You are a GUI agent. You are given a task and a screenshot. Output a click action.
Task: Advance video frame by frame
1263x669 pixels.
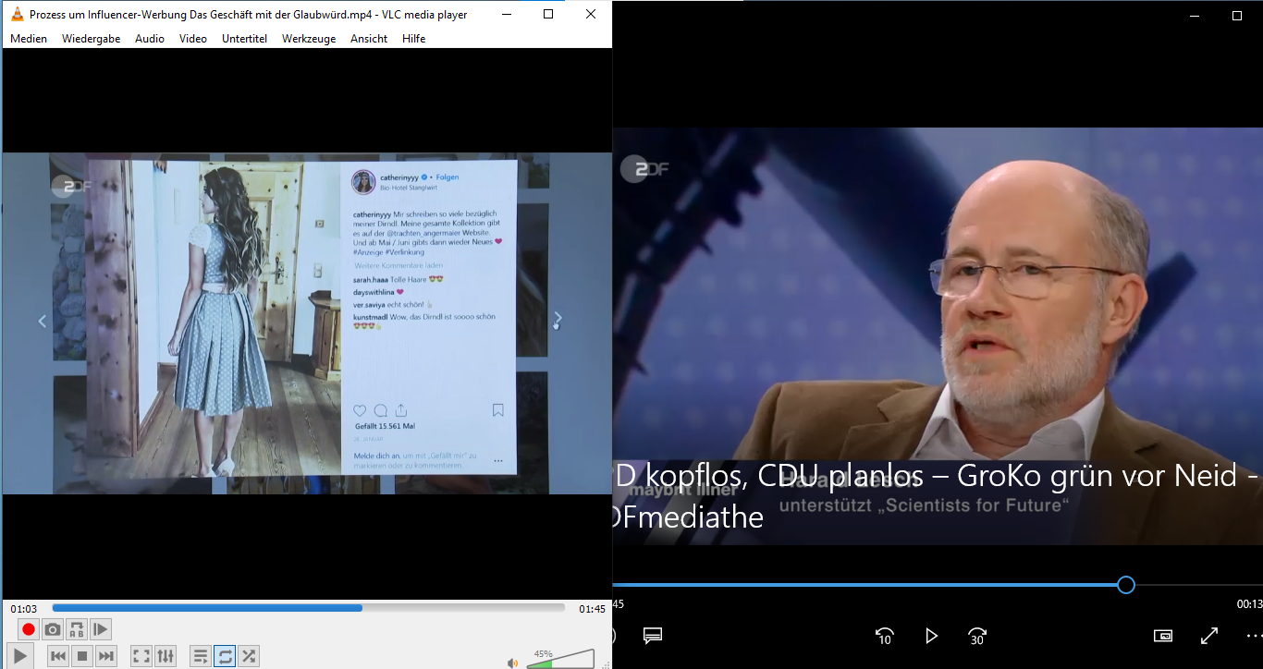pos(101,629)
